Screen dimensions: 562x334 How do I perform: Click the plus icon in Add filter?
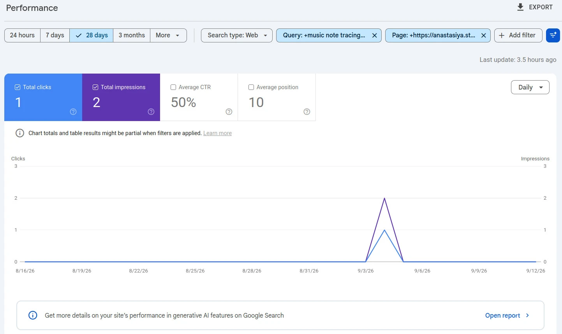502,35
